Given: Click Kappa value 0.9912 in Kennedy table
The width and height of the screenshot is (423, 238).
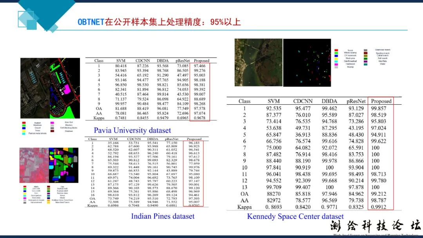Looking at the screenshot, I should point(378,207).
